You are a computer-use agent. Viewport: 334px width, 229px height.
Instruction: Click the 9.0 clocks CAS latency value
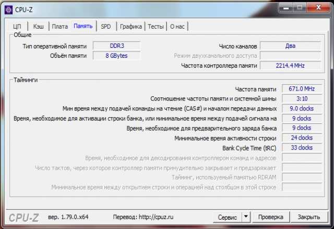pyautogui.click(x=302, y=109)
